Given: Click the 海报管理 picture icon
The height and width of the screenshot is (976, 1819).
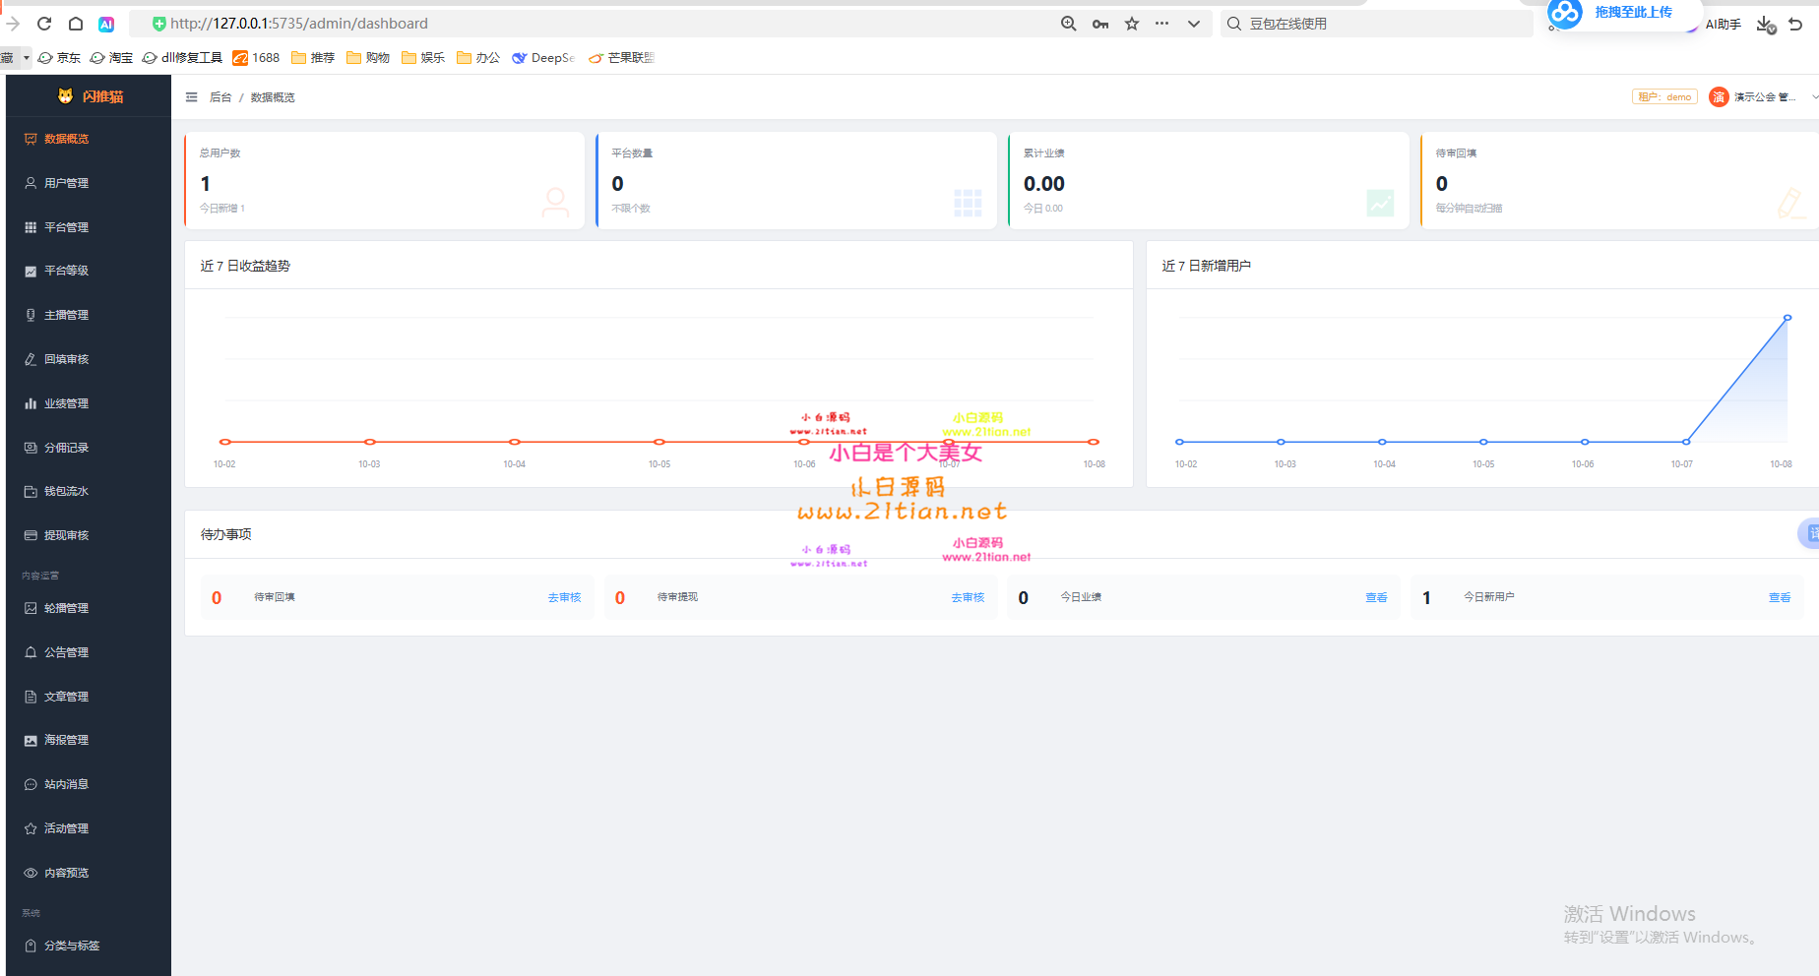Looking at the screenshot, I should pos(31,740).
